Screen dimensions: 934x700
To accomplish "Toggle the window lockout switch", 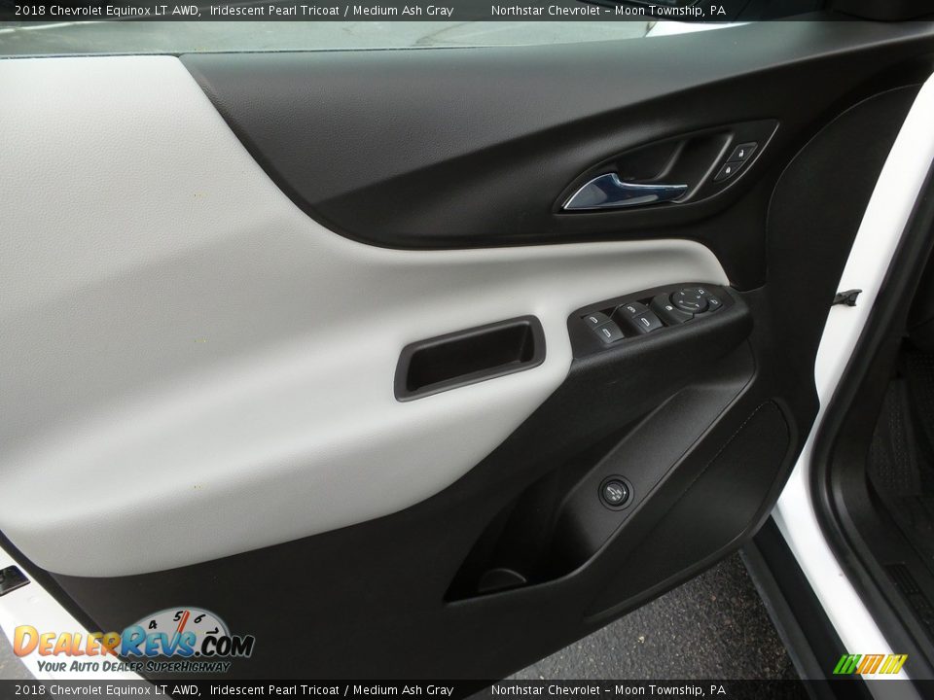I will click(668, 307).
